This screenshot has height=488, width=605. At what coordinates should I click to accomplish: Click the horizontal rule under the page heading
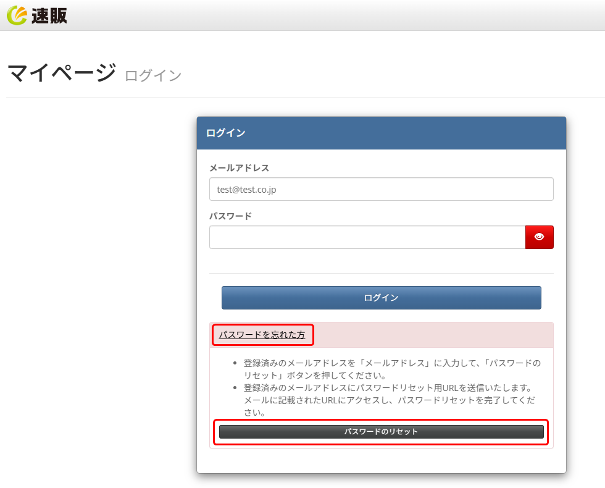302,97
